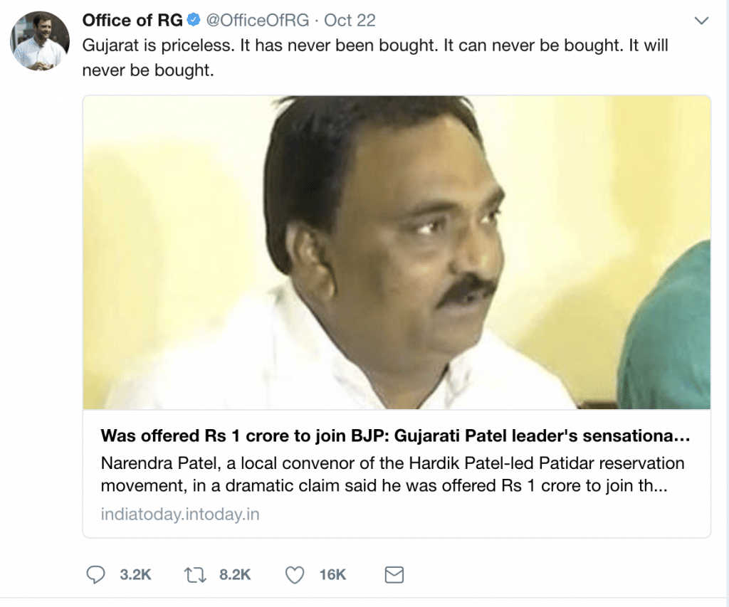The height and width of the screenshot is (607, 729).
Task: Click the 16K like count
Action: pyautogui.click(x=333, y=574)
